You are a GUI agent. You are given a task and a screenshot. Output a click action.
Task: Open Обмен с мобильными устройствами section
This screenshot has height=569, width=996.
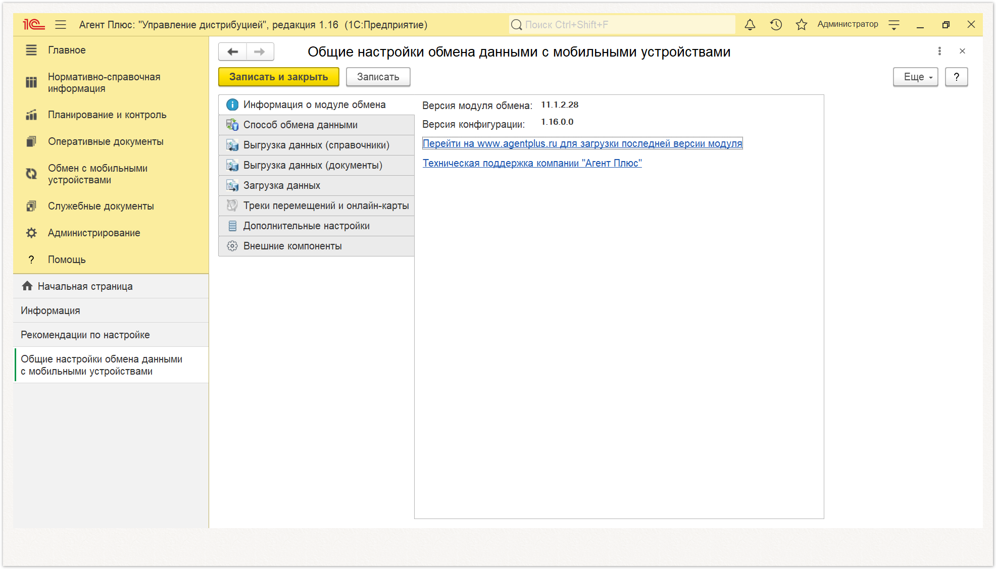click(x=111, y=174)
